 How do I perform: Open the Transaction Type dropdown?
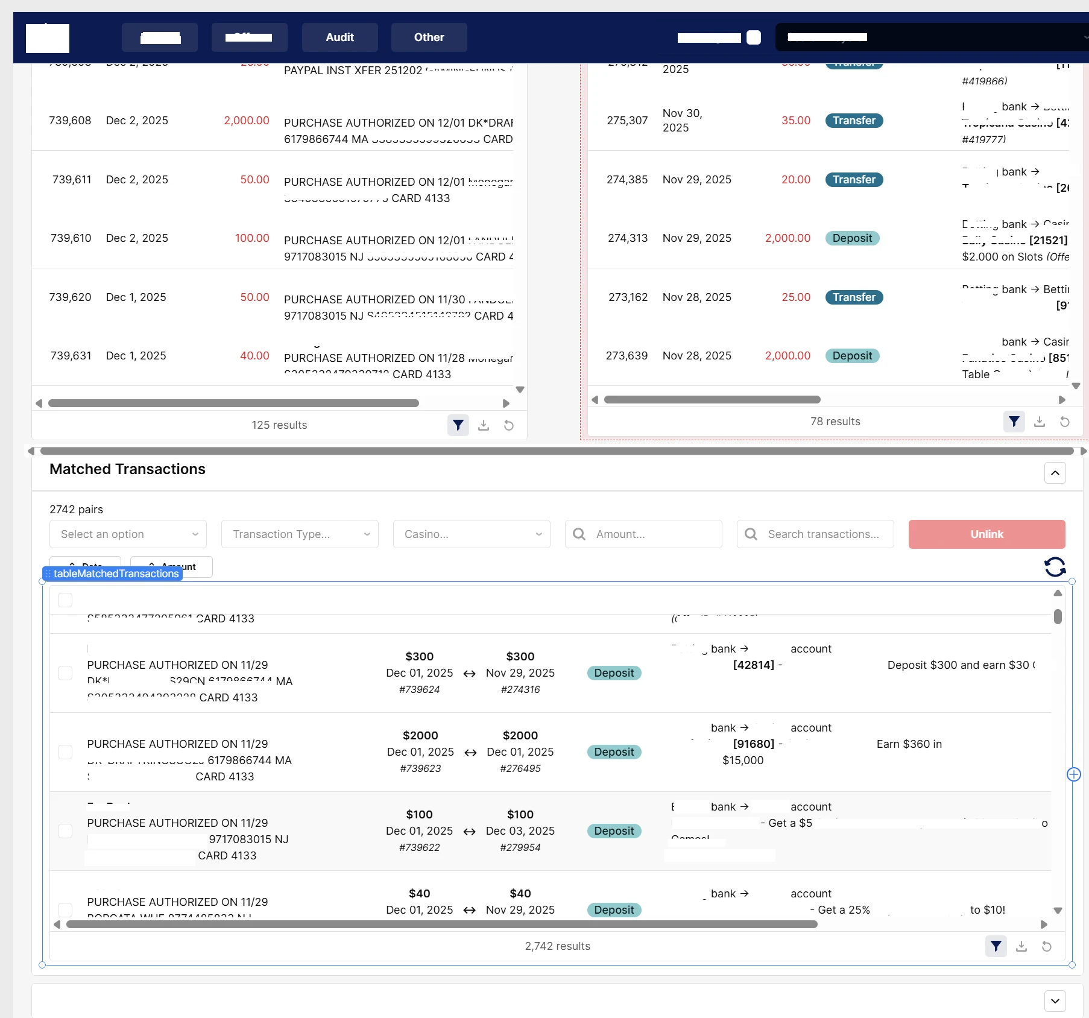pyautogui.click(x=300, y=534)
